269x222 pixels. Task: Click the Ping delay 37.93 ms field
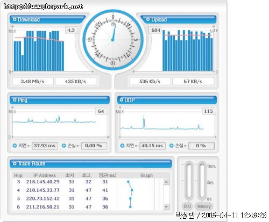[45, 146]
